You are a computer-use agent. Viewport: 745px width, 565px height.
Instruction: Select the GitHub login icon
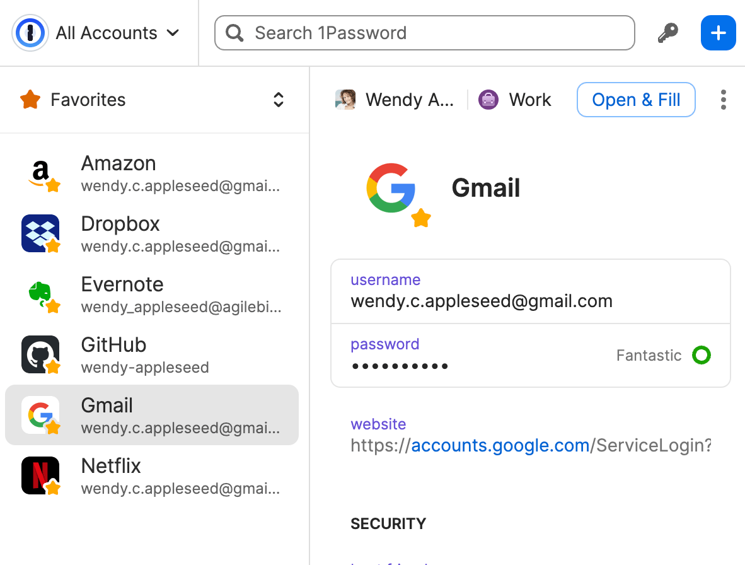point(40,354)
